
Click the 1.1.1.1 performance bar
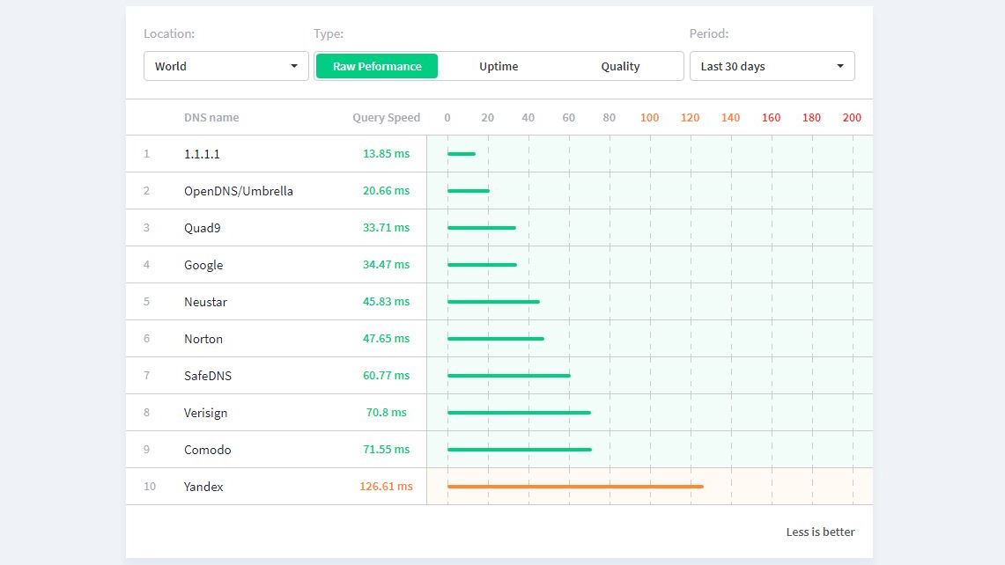(462, 154)
